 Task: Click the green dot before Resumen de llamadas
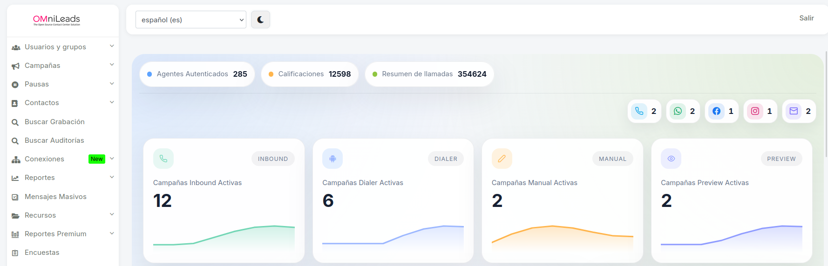[375, 74]
